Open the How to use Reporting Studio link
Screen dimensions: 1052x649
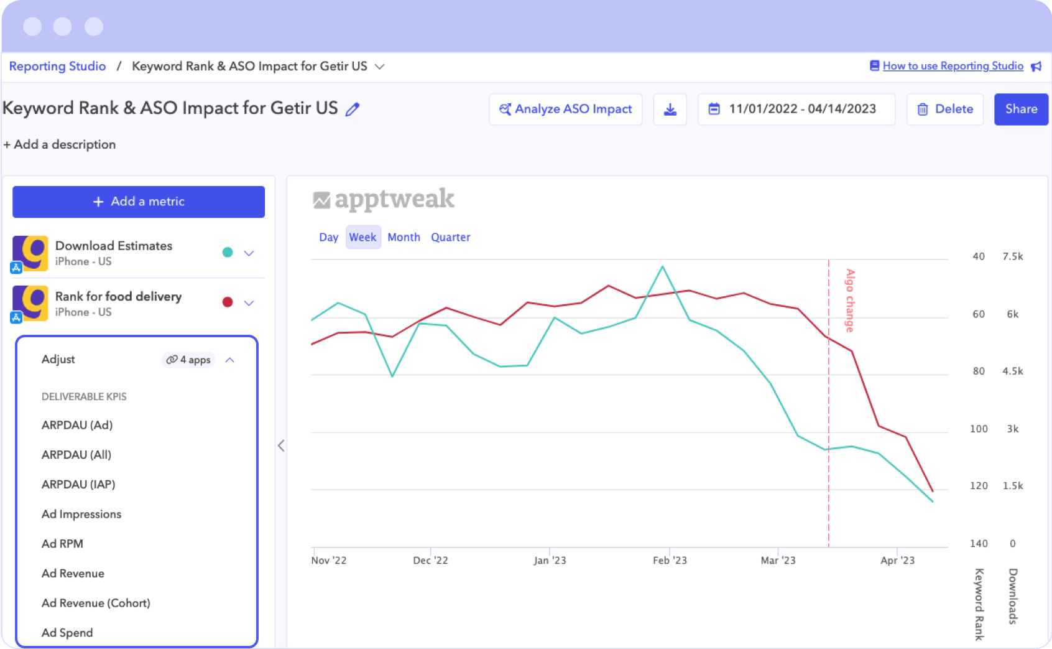[953, 65]
